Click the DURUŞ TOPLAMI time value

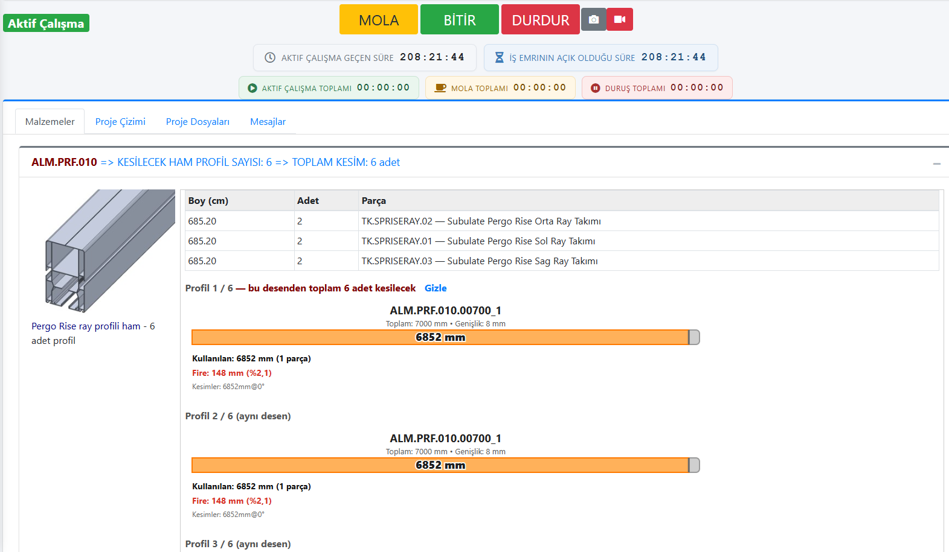pyautogui.click(x=697, y=87)
